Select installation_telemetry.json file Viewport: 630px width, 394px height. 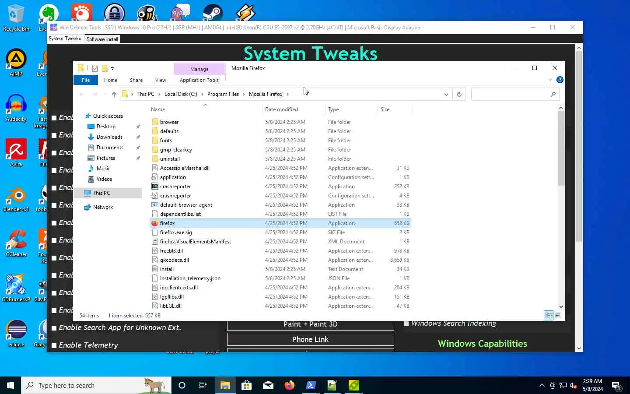[x=190, y=278]
